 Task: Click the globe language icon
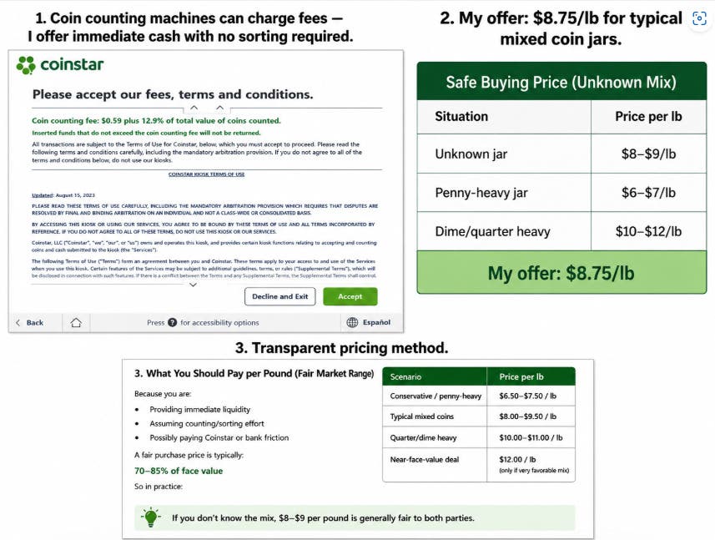pyautogui.click(x=352, y=322)
